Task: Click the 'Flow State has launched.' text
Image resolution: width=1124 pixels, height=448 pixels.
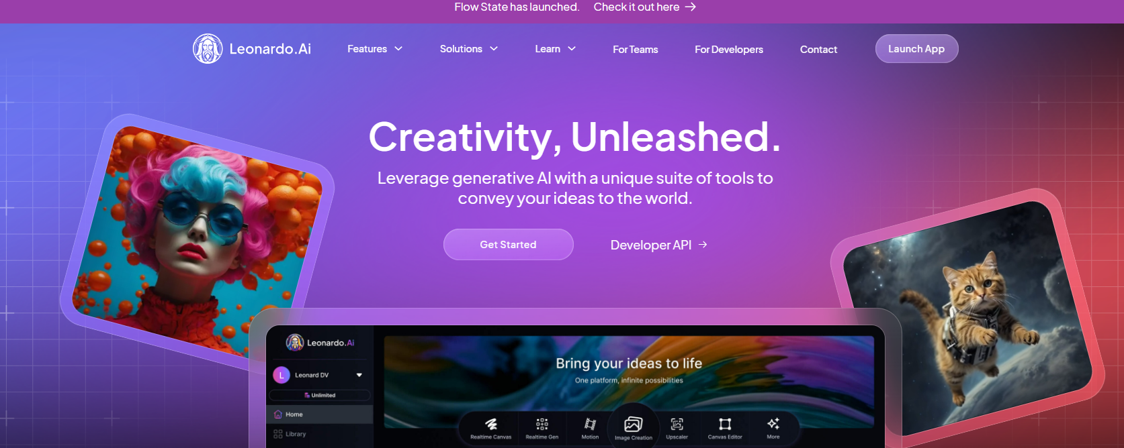Action: [517, 7]
